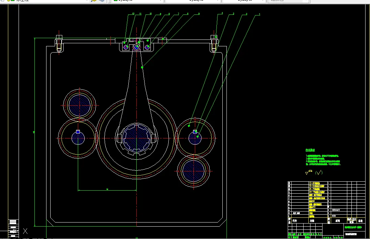Open the lineweight ByLayer dropdown in the toolbar
The image size is (370, 239).
point(244,1)
